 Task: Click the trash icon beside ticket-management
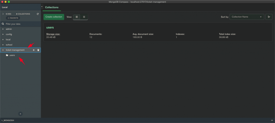(x=38, y=50)
